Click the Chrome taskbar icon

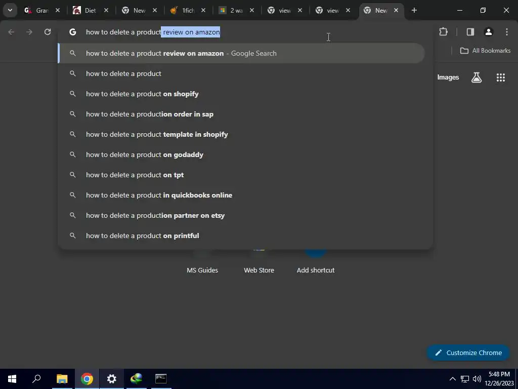[x=87, y=379]
